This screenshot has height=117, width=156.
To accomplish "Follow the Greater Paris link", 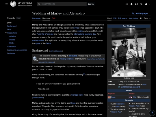I will click(x=134, y=106).
